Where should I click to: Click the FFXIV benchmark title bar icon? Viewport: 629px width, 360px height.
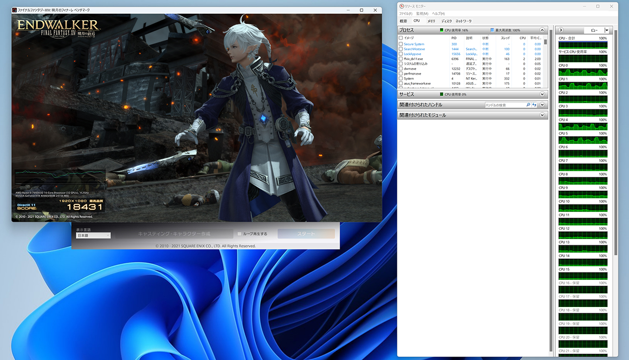click(15, 10)
